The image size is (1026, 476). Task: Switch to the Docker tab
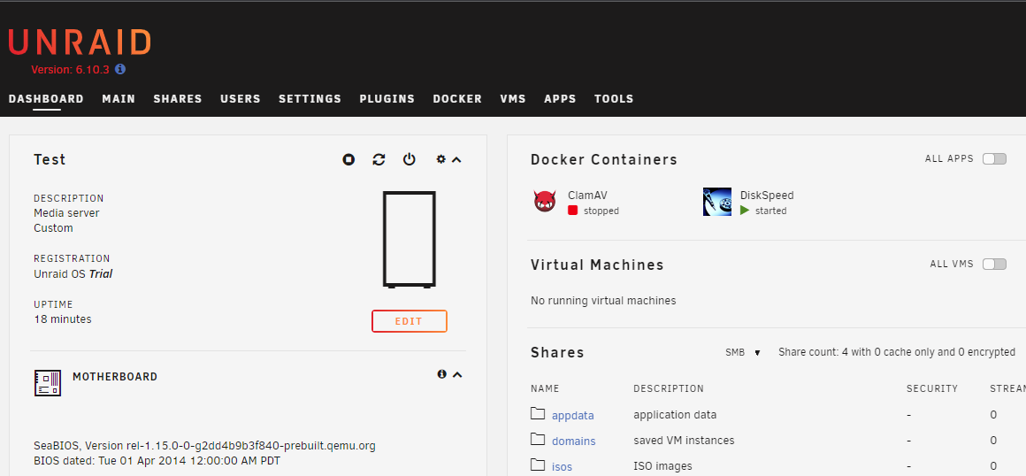click(457, 99)
